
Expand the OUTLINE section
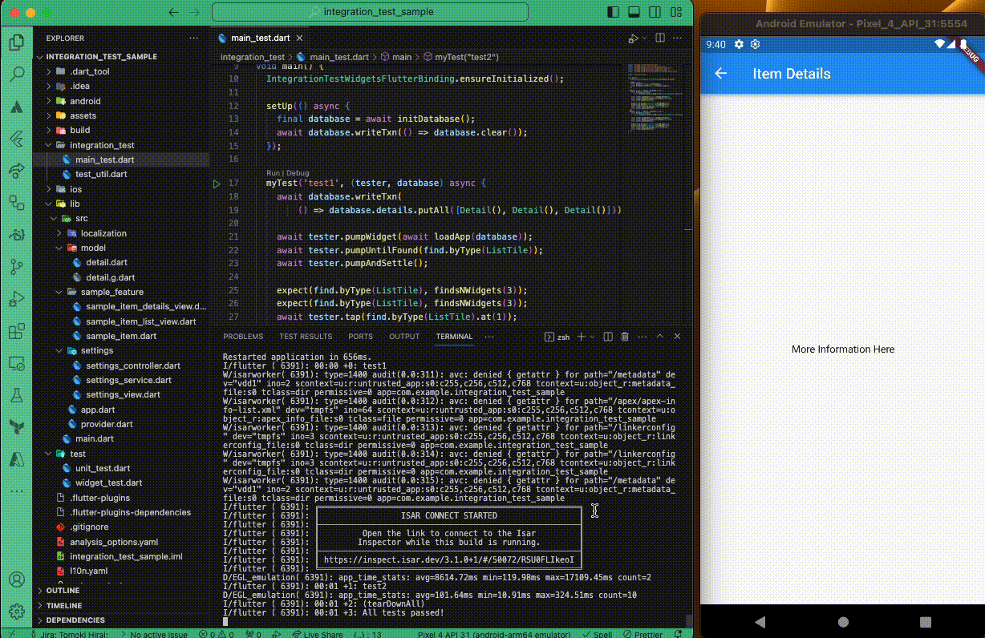click(63, 591)
